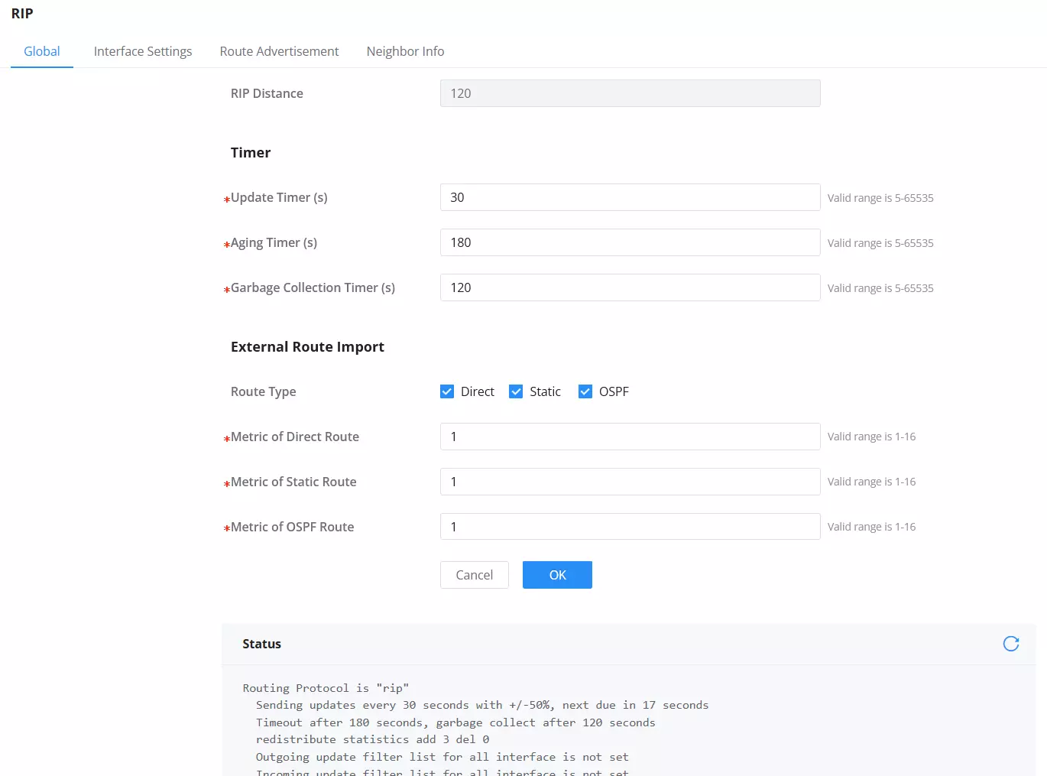The width and height of the screenshot is (1047, 776).
Task: Click the routing protocol status text
Action: pyautogui.click(x=326, y=688)
